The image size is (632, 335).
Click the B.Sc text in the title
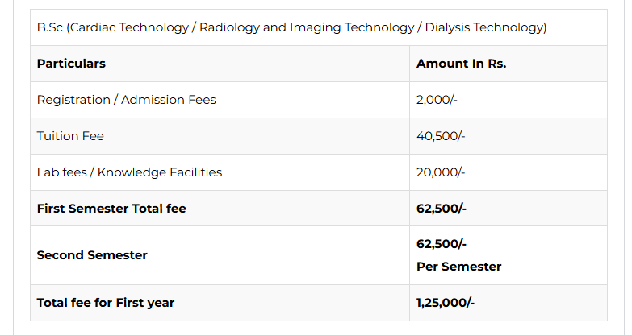(50, 27)
